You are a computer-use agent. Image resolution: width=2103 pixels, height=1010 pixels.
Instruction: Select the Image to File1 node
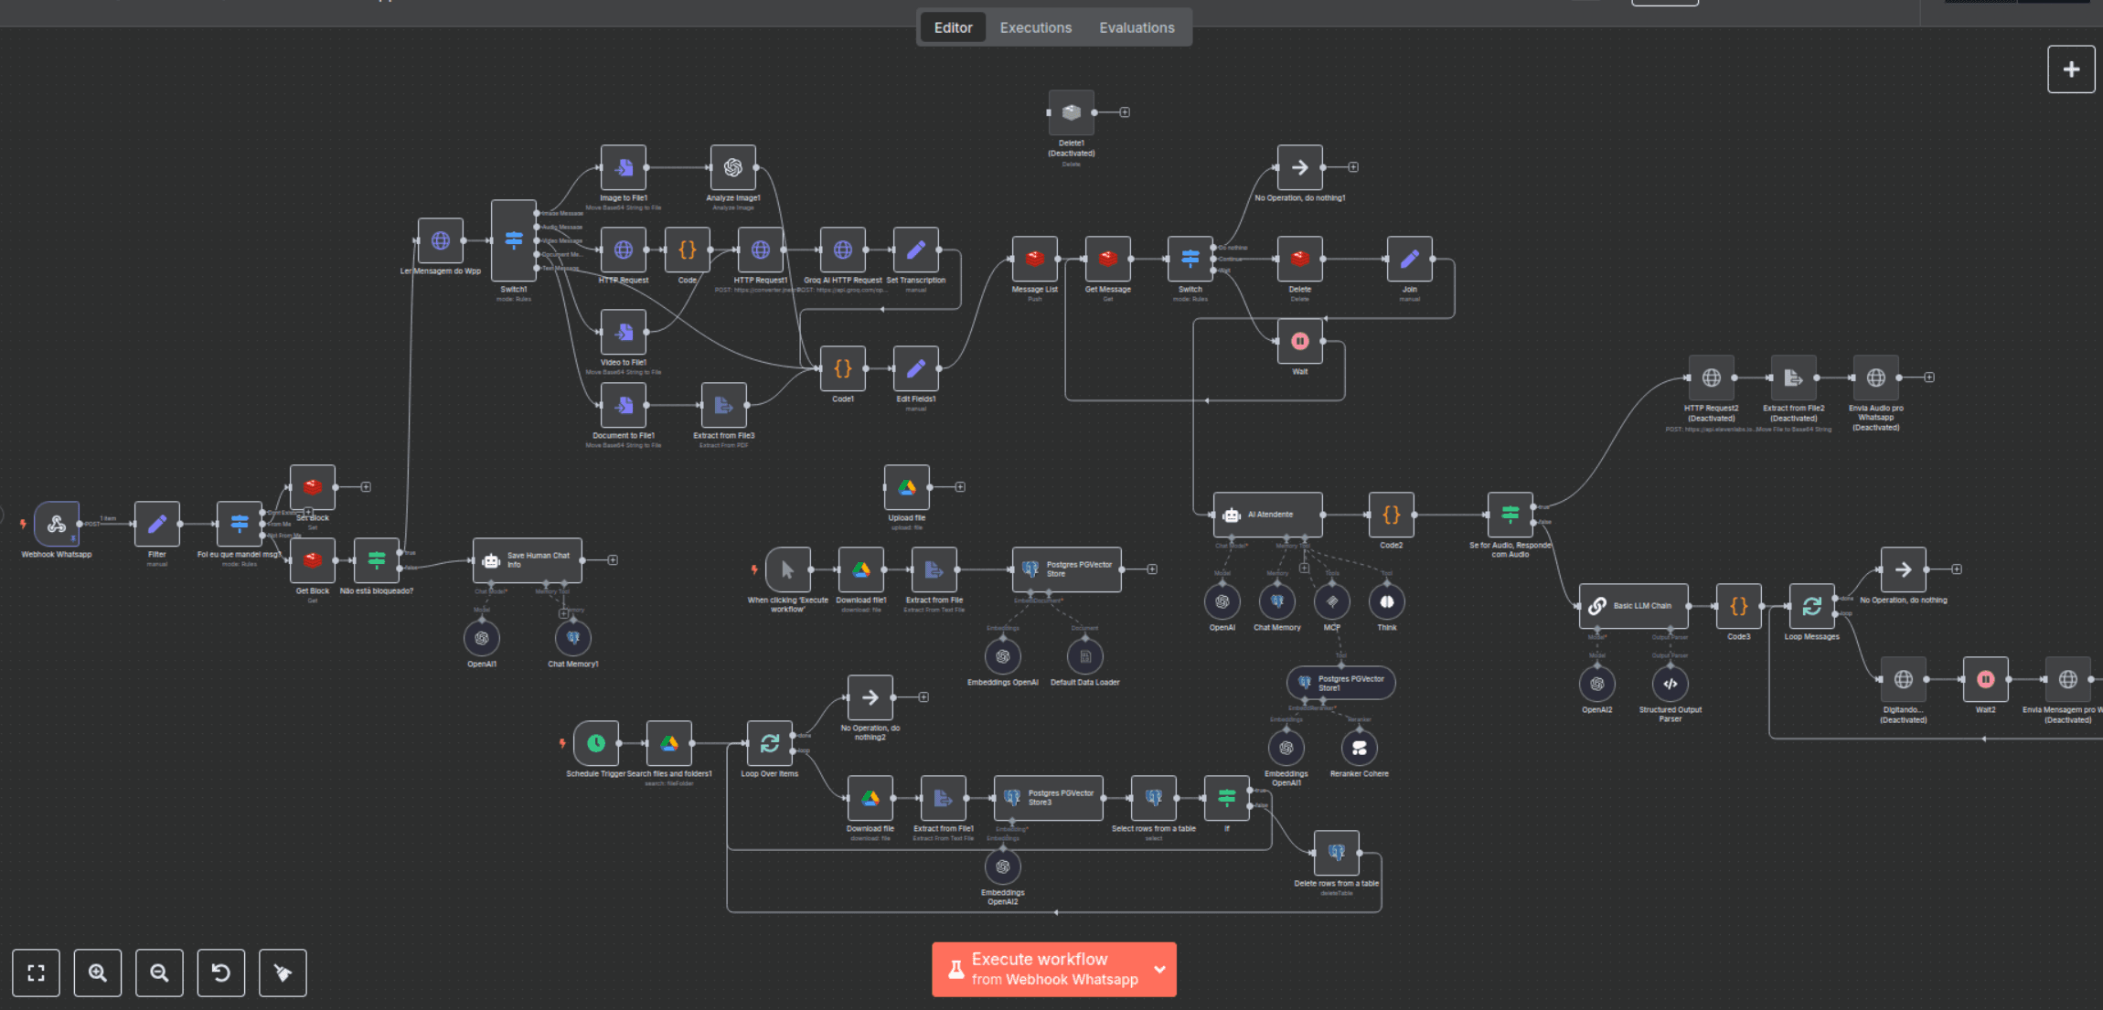(x=624, y=167)
